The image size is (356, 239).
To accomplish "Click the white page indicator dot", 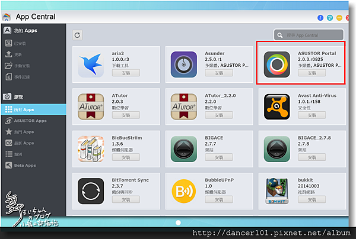I will click(178, 222).
